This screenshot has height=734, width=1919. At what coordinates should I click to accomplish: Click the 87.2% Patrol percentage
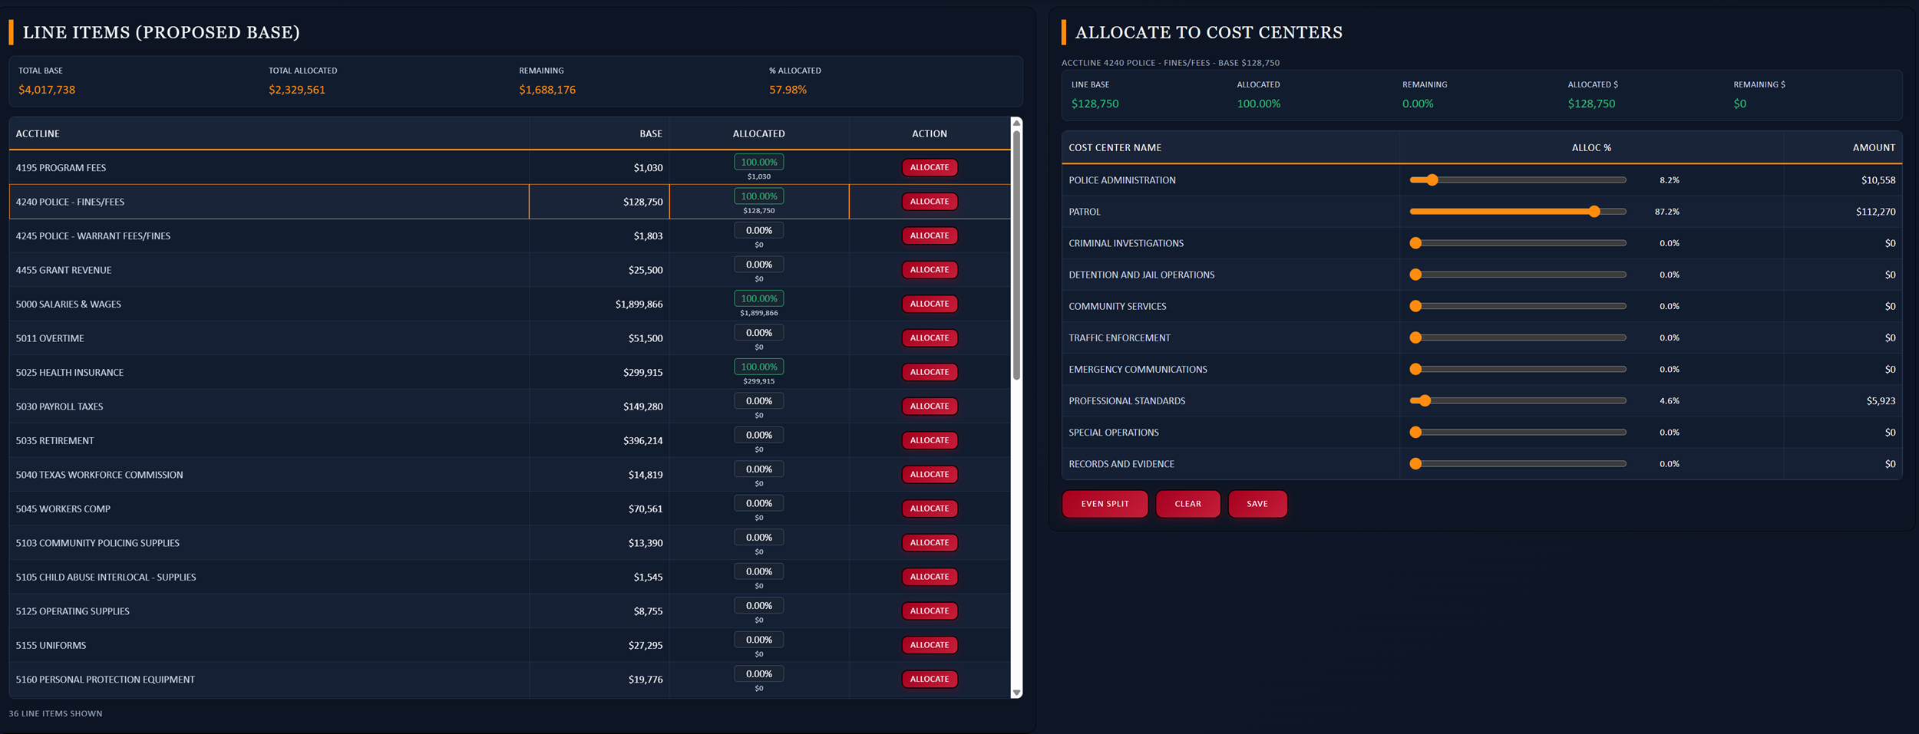coord(1666,212)
